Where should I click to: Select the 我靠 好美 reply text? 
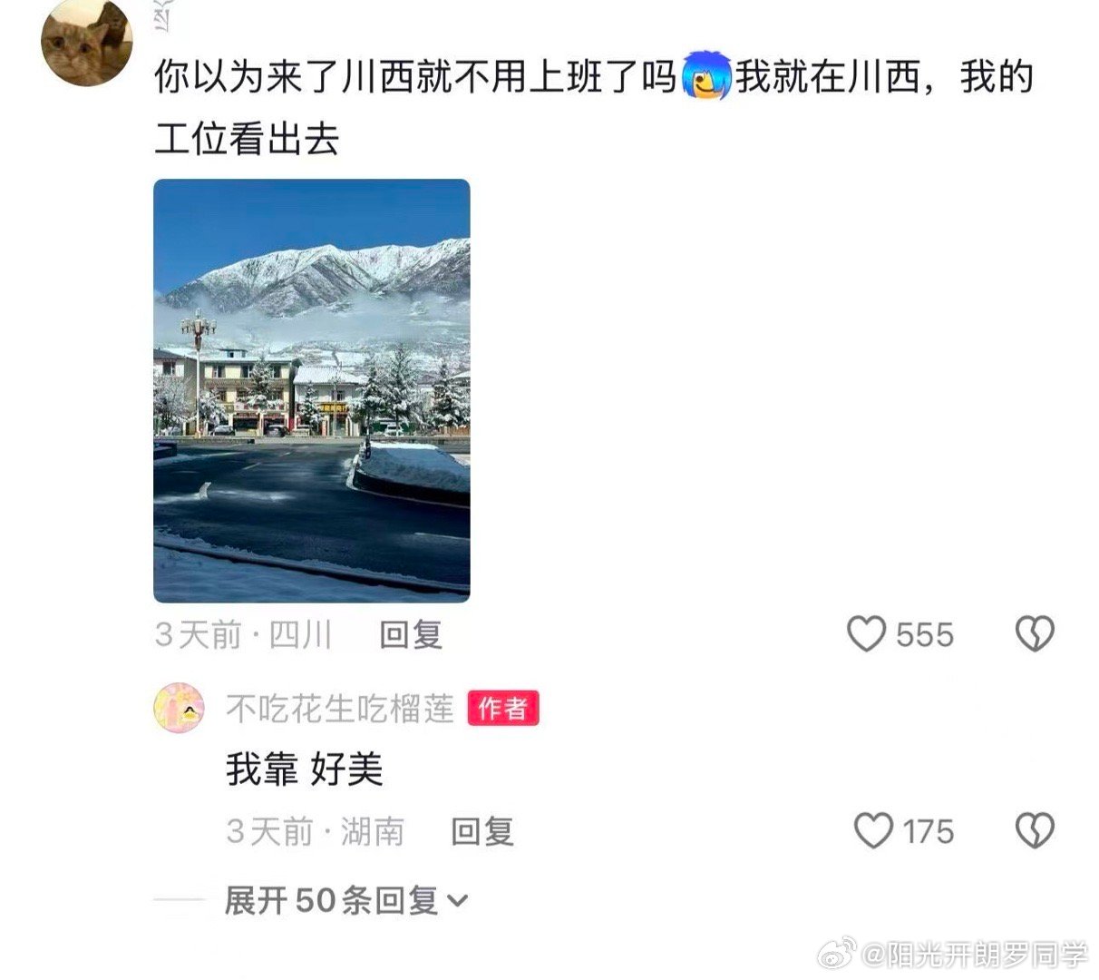click(x=305, y=769)
